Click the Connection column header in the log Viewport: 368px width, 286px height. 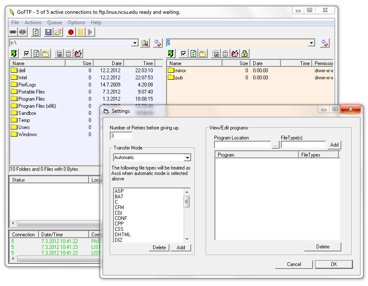point(24,235)
